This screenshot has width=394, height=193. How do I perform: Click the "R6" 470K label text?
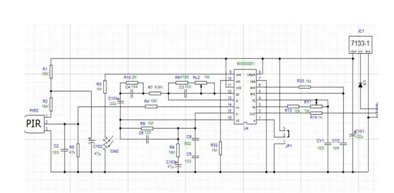click(x=177, y=78)
